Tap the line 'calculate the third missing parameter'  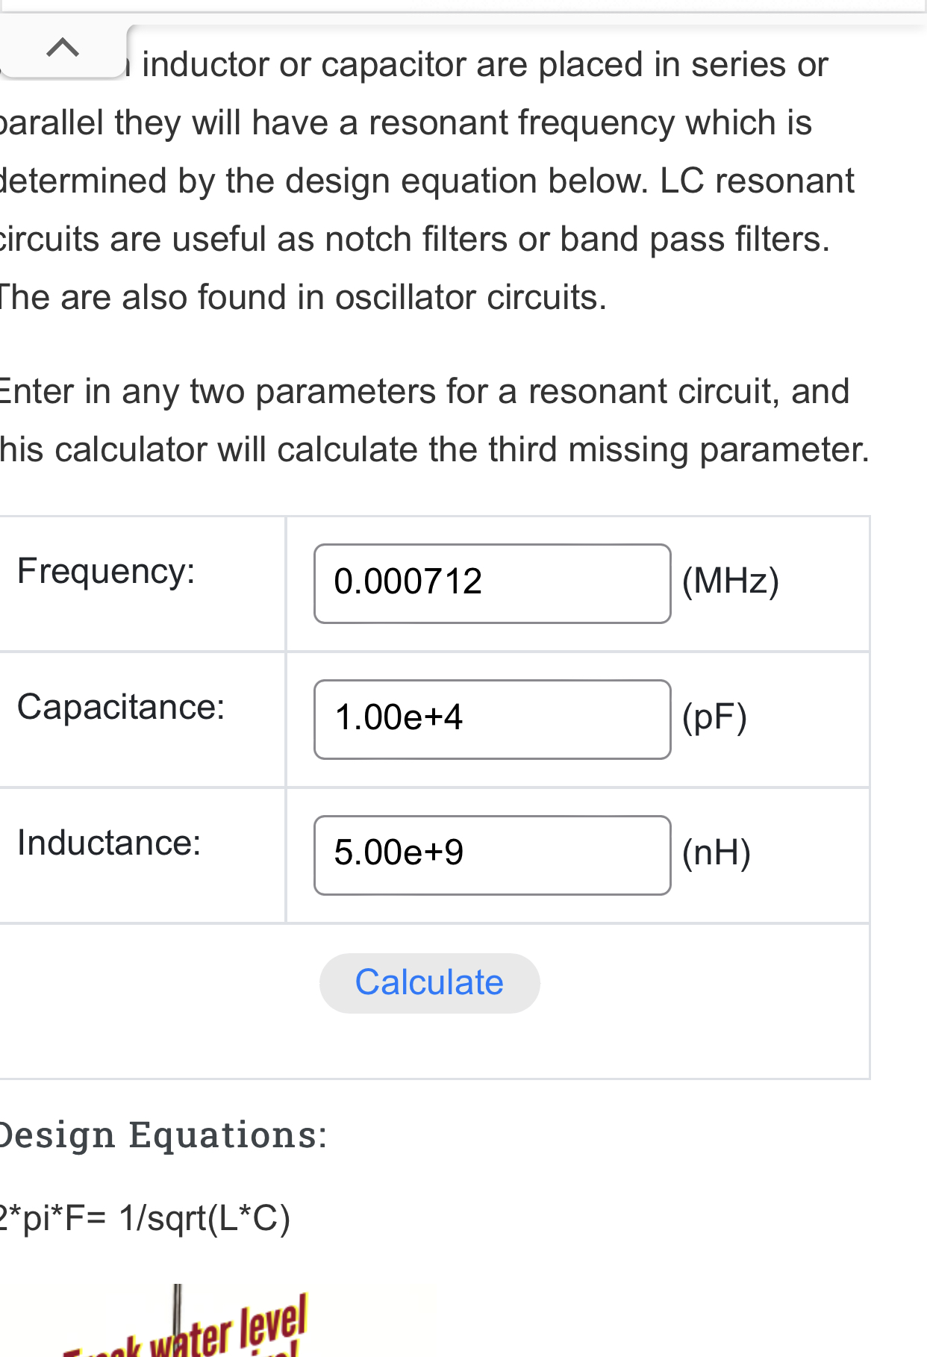[x=435, y=450]
